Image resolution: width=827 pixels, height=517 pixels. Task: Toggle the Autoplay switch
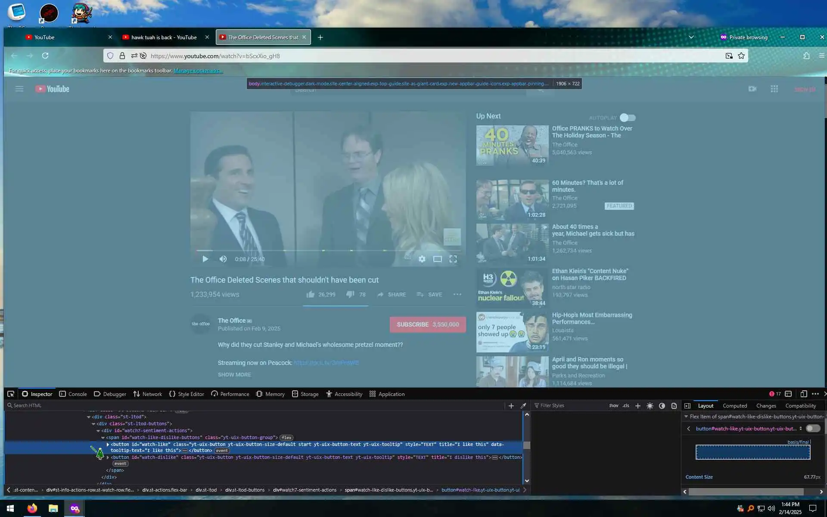[x=627, y=118]
